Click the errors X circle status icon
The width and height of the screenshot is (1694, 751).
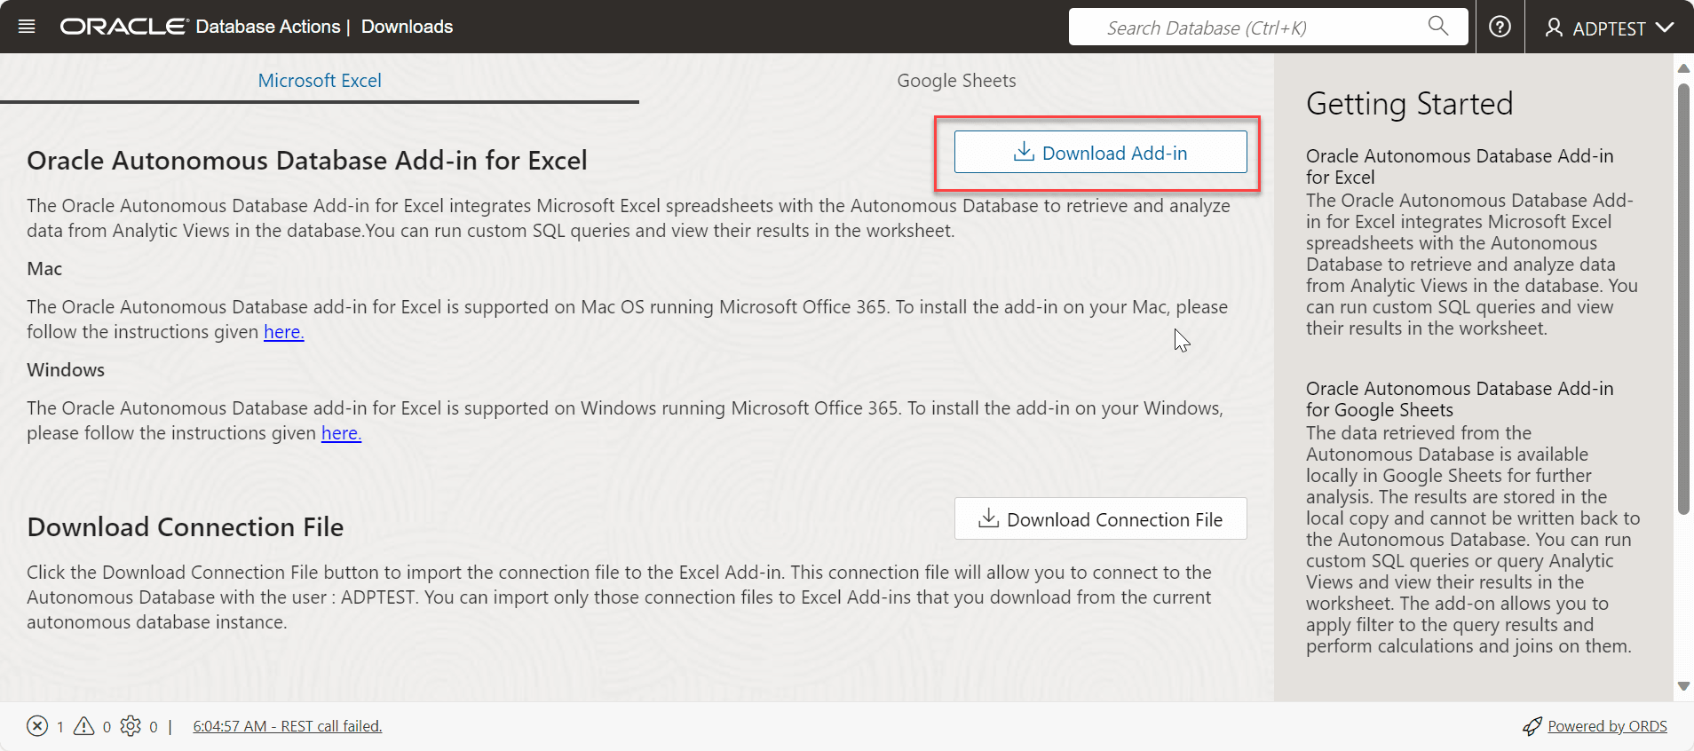click(x=37, y=726)
